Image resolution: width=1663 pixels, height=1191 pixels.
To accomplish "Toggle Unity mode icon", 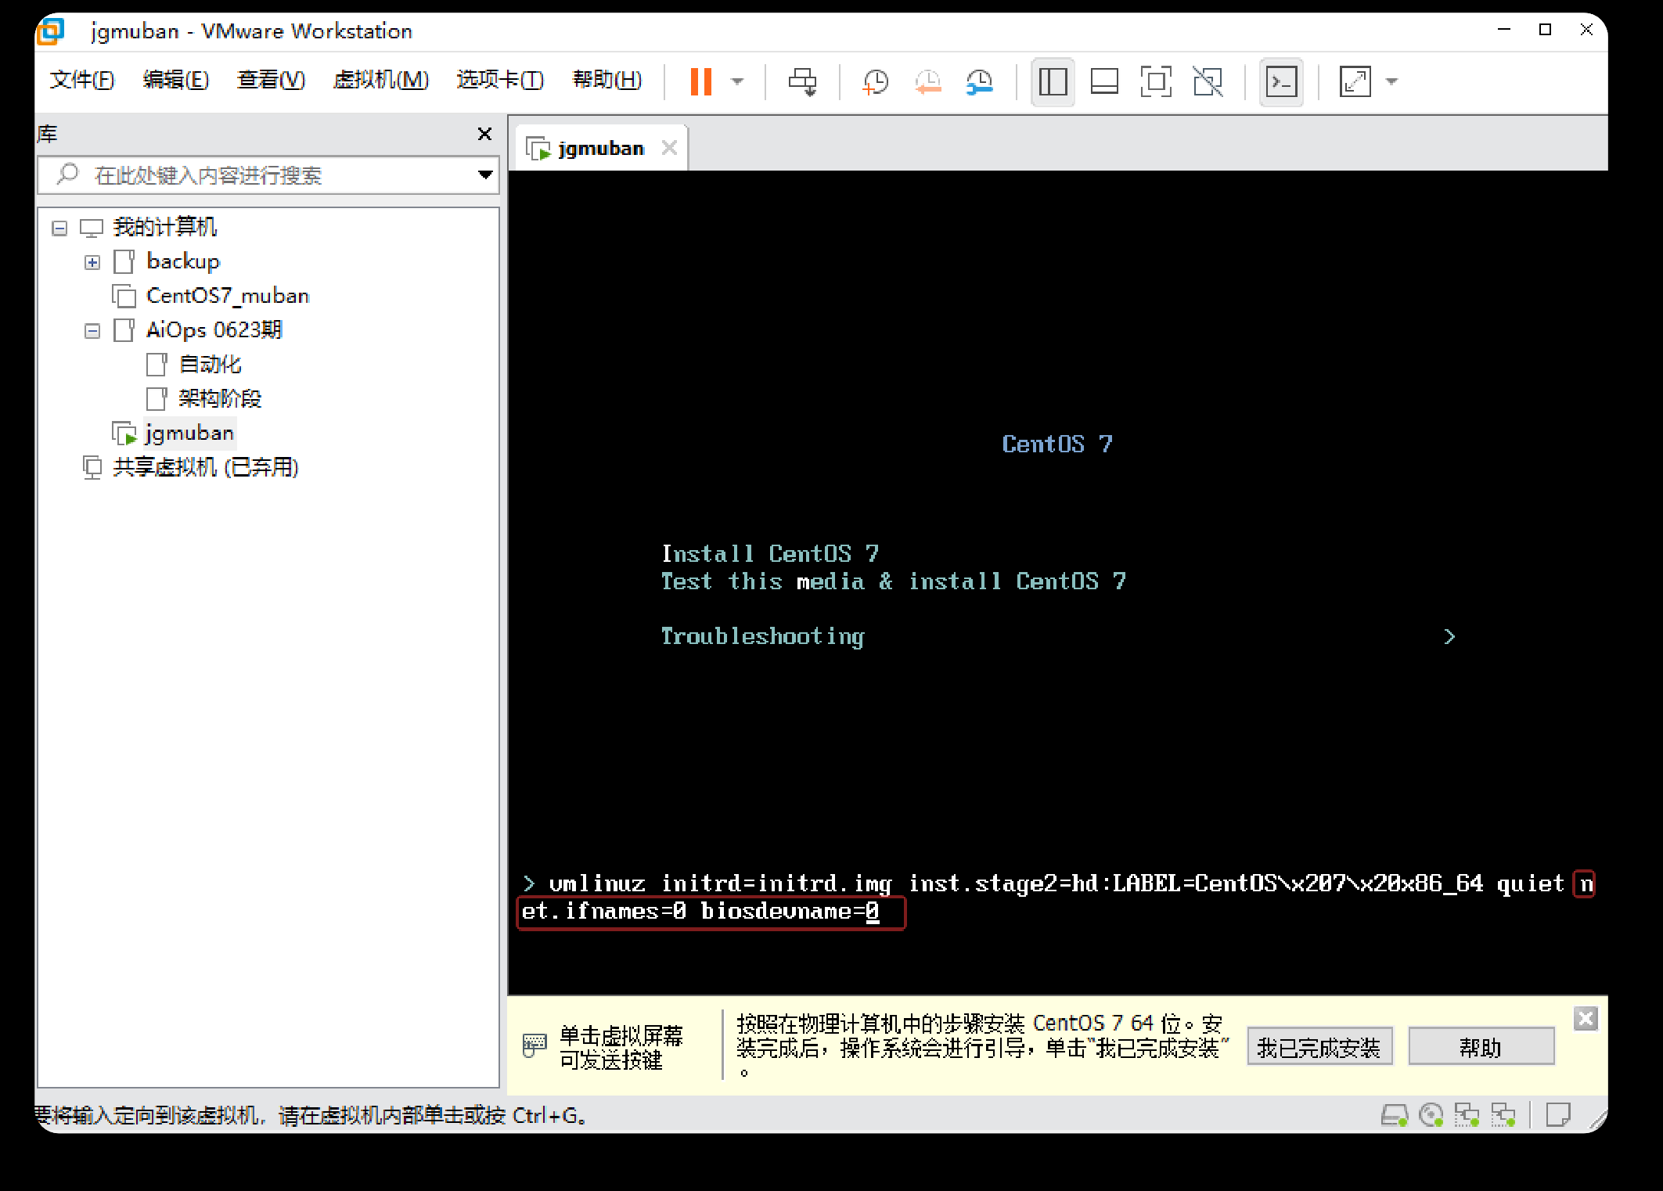I will [x=1208, y=81].
